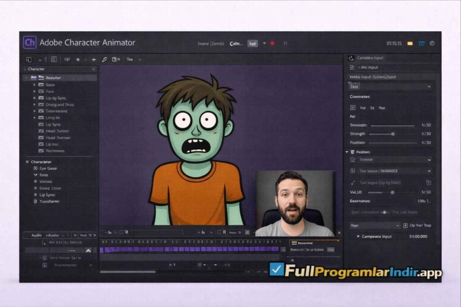
Task: Collapse the Camera Input section at bottom right
Action: coord(358,236)
